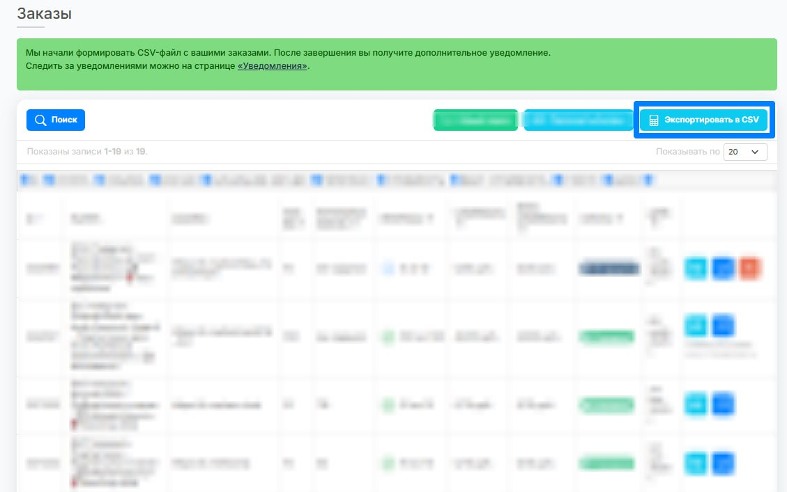
Task: Click the dark blue action icon in third order row
Action: pos(723,404)
